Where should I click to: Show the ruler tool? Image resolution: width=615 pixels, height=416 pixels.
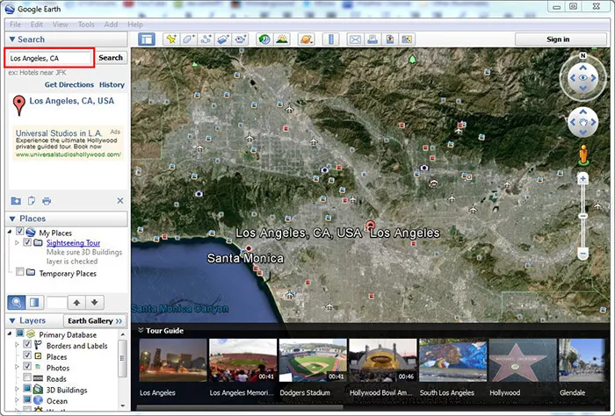[330, 39]
